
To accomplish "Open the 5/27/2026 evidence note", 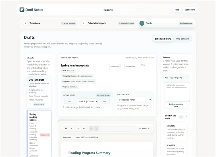I will click(x=176, y=132).
